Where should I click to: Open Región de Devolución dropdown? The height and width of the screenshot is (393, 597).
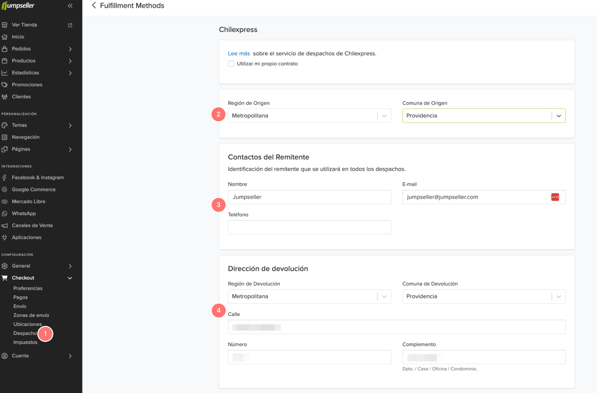pyautogui.click(x=309, y=297)
